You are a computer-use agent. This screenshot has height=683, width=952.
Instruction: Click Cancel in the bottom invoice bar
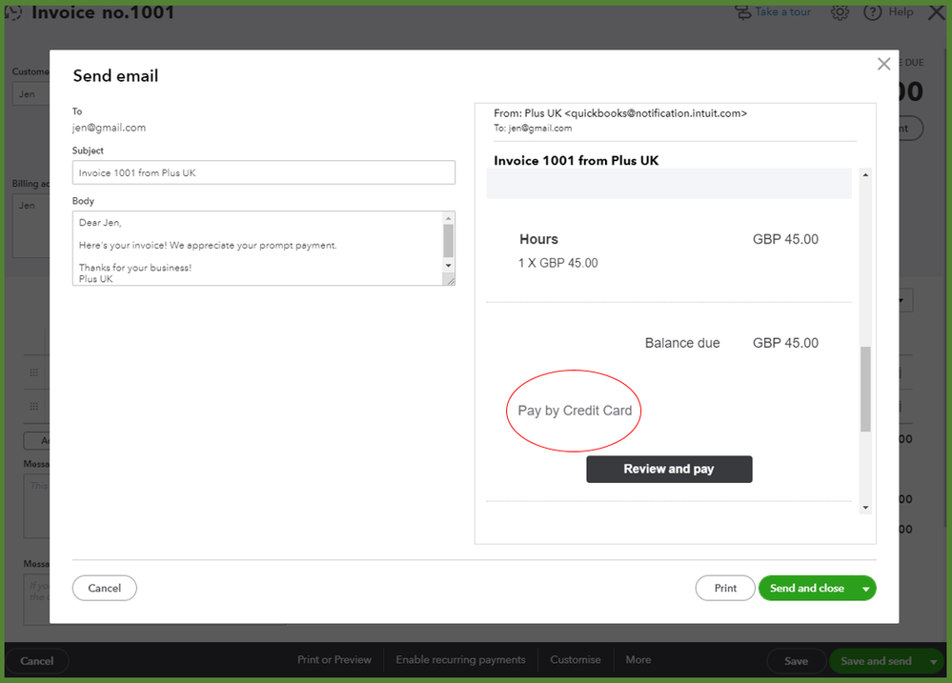[x=36, y=660]
